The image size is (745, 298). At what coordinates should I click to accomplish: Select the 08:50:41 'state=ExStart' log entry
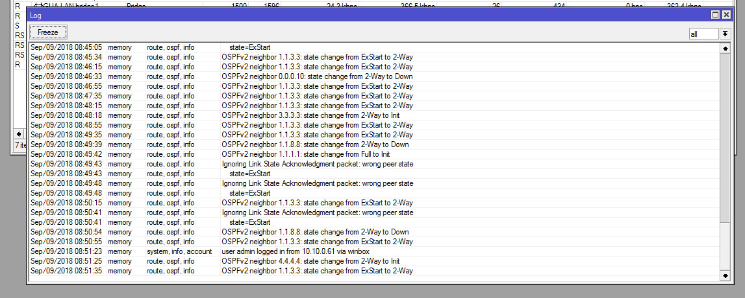(x=374, y=222)
